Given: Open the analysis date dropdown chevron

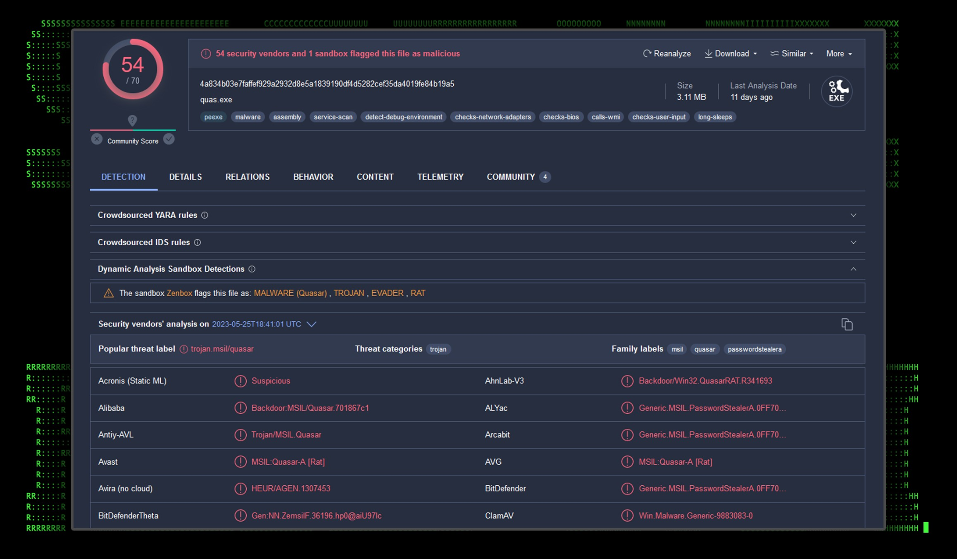Looking at the screenshot, I should pyautogui.click(x=312, y=324).
